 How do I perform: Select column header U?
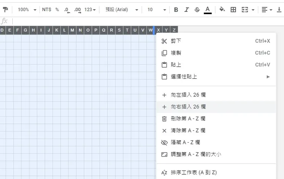click(x=135, y=30)
